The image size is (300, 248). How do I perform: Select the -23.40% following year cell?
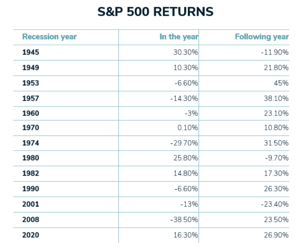tap(275, 204)
